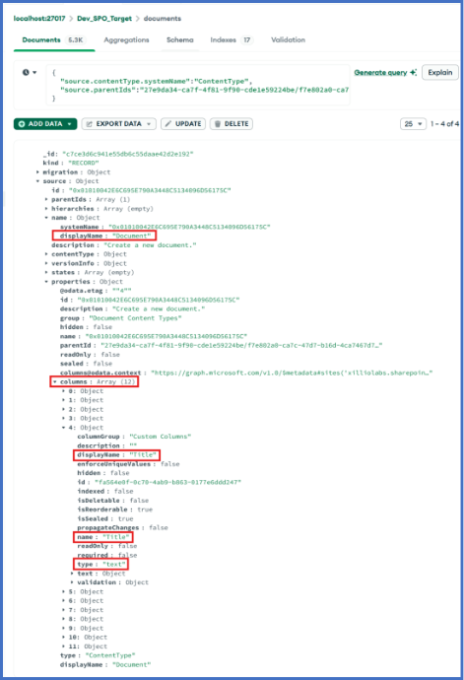Viewport: 464px width, 680px height.
Task: Click the displayName "Title" value
Action: [143, 455]
